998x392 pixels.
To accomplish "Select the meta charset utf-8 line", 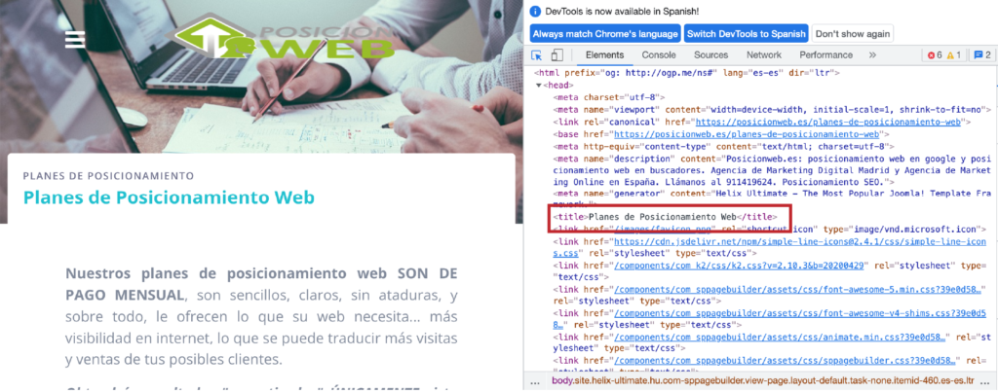I will point(609,98).
